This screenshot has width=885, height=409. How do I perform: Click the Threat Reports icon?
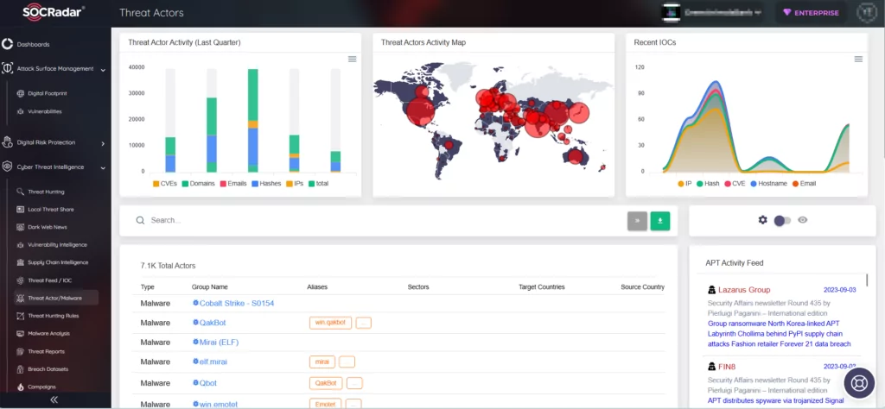pos(21,351)
